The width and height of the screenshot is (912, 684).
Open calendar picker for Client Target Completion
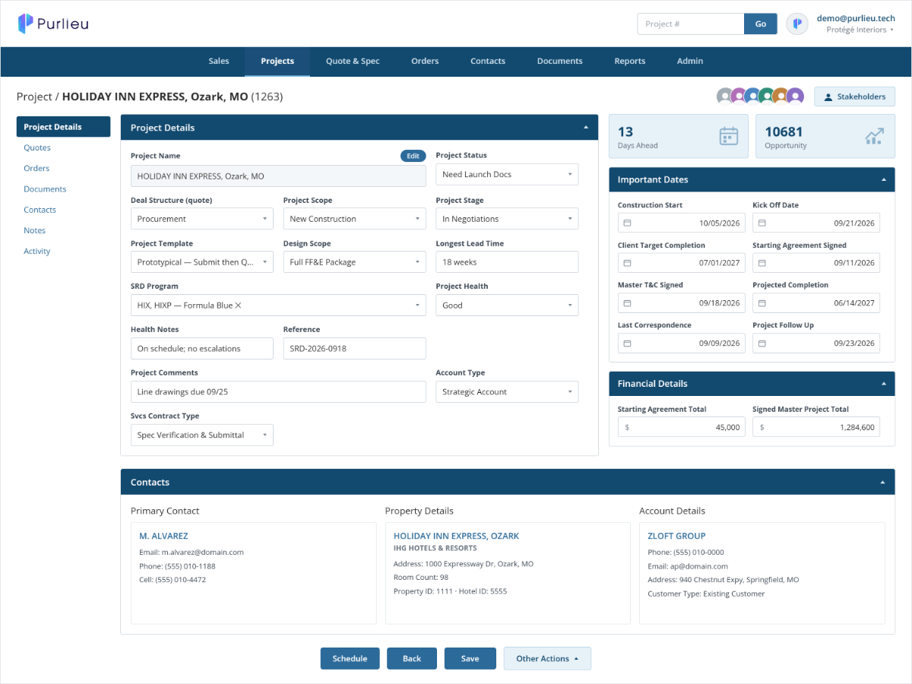click(x=628, y=263)
